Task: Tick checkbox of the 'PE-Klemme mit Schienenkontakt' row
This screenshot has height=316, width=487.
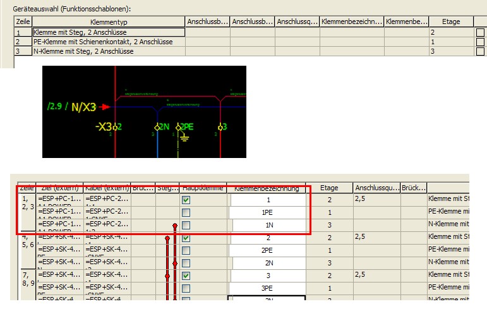Action: click(x=480, y=42)
